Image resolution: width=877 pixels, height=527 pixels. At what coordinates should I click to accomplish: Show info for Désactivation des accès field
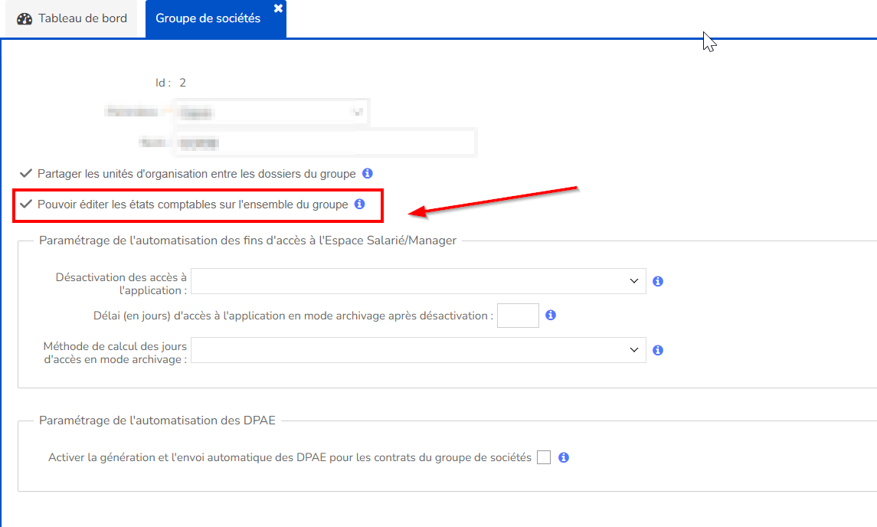658,281
